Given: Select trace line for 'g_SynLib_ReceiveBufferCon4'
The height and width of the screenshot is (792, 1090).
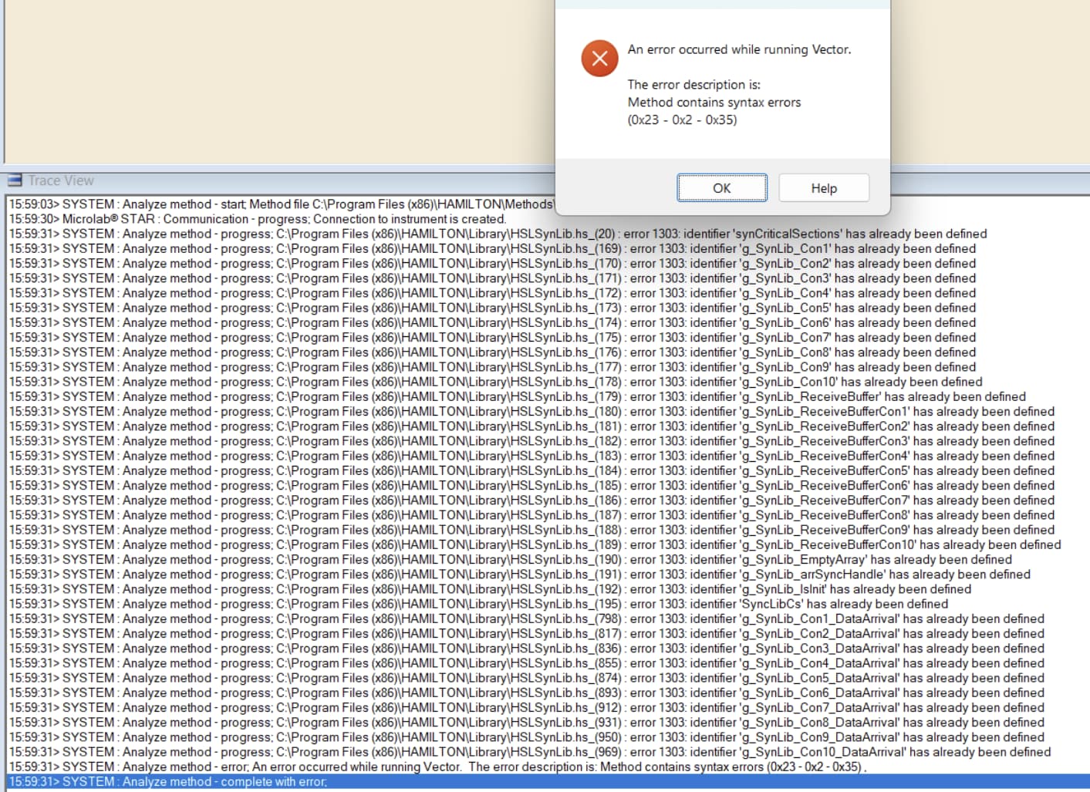Looking at the screenshot, I should click(x=532, y=456).
